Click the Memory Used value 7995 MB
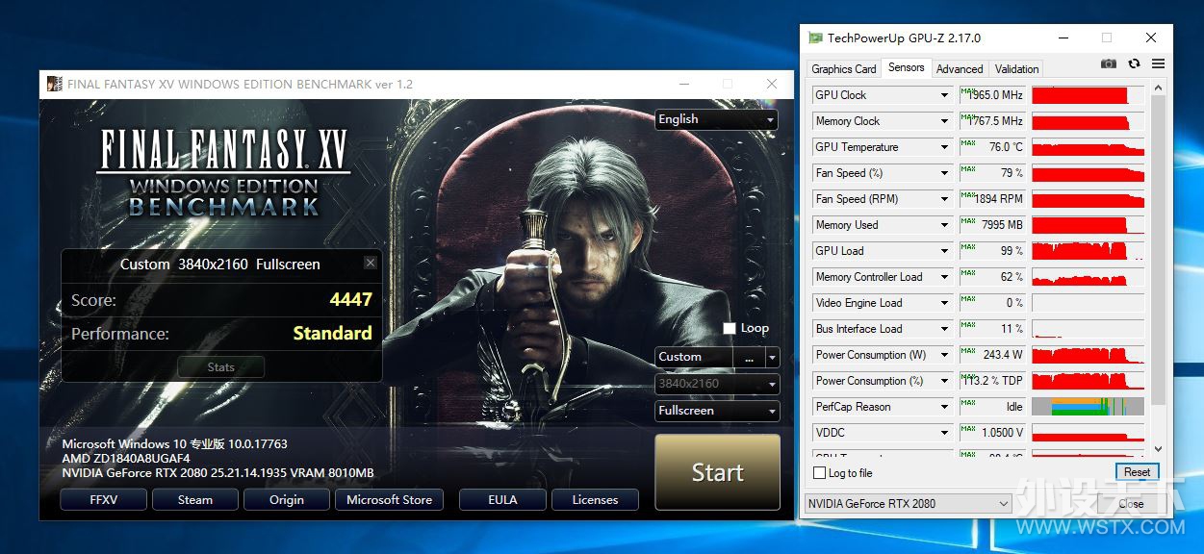Image resolution: width=1204 pixels, height=554 pixels. 1001,225
